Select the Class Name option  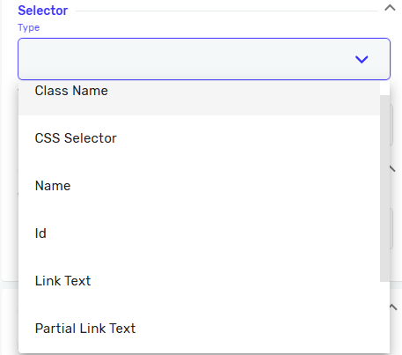click(x=71, y=91)
